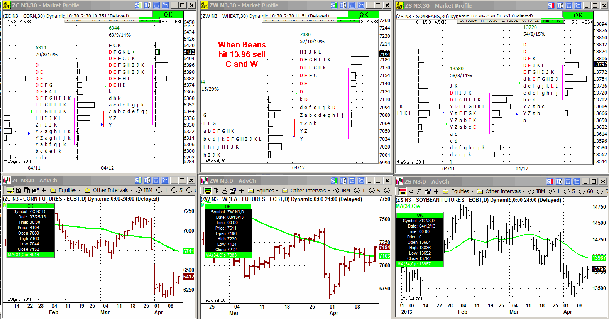This screenshot has height=319, width=609.
Task: Toggle symbol linking on ZC Market Profile title bar
Action: click(x=138, y=5)
